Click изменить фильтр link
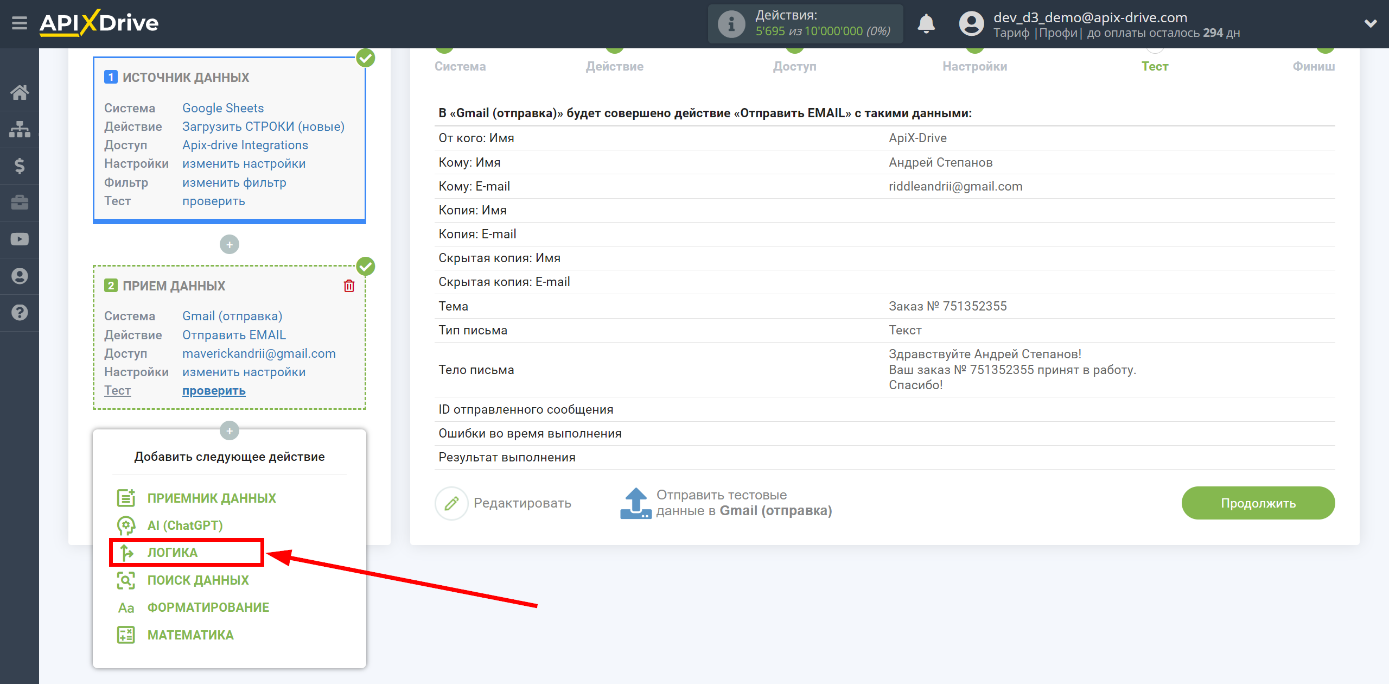 tap(234, 182)
